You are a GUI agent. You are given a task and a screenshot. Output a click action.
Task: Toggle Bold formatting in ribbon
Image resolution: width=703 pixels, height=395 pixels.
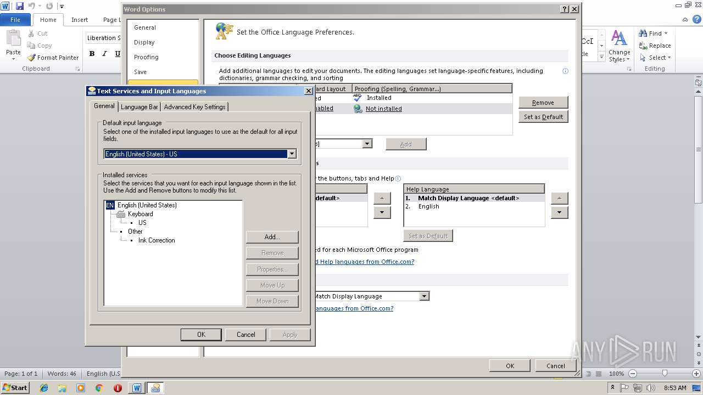[x=92, y=54]
